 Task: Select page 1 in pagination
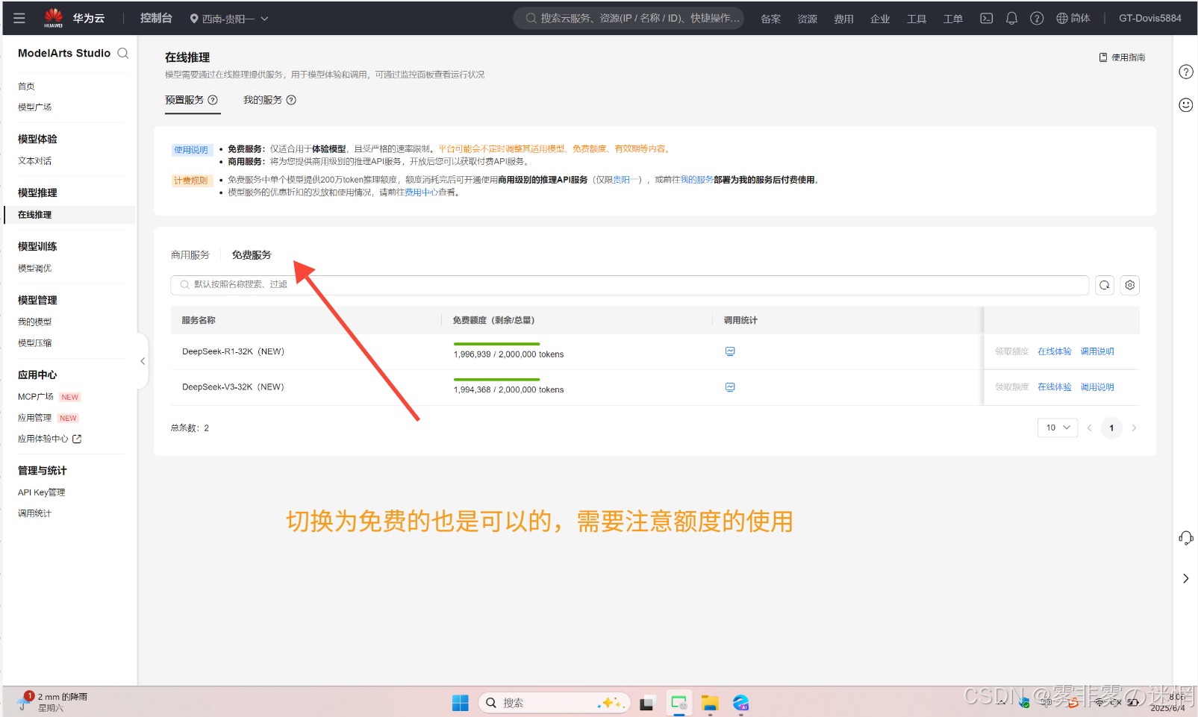[x=1111, y=428]
